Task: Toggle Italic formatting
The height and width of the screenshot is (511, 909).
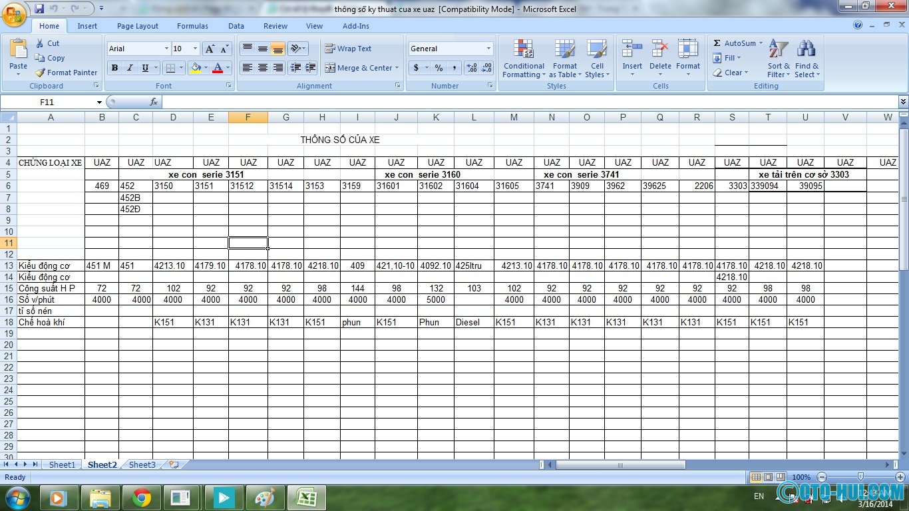Action: (130, 68)
